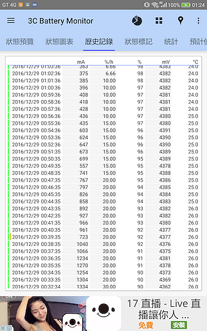
Task: Tap the % column header
Action: tap(139, 62)
